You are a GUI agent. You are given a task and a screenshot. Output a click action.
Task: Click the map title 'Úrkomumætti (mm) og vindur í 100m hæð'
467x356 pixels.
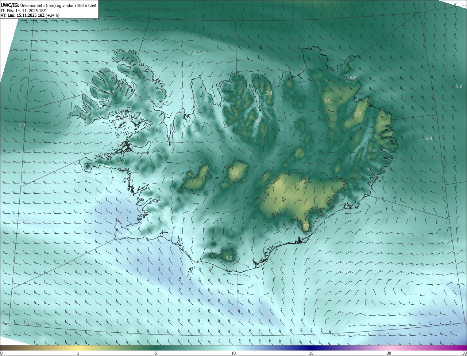coord(58,5)
